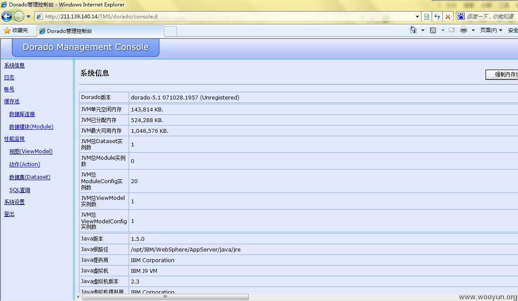The height and width of the screenshot is (301, 518).
Task: Open the 日志 sidebar link
Action: click(x=9, y=77)
